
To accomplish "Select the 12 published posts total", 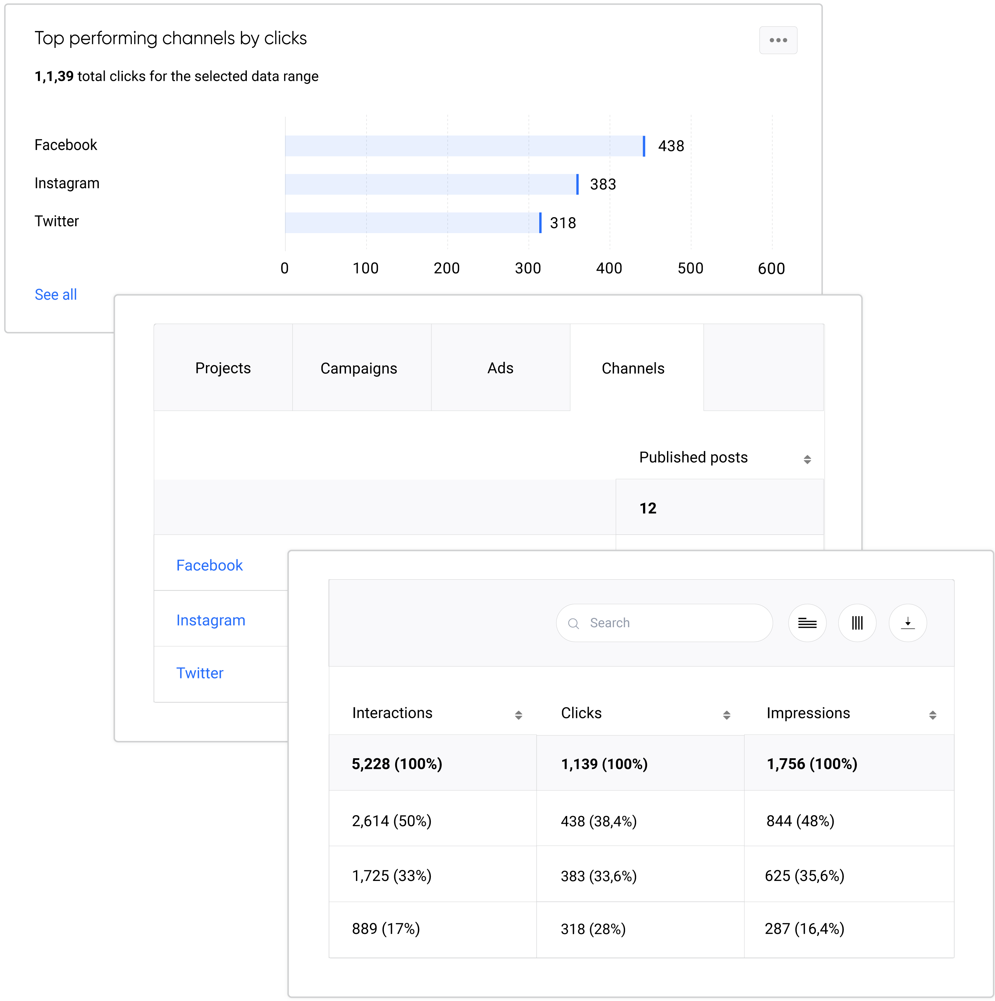I will [648, 508].
